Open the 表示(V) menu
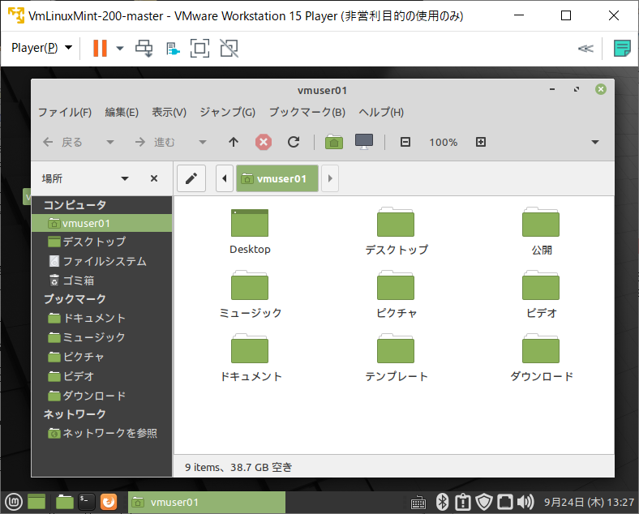The image size is (639, 514). tap(169, 112)
